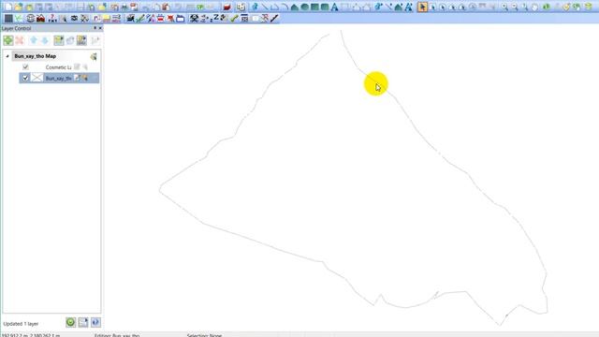Click the green refresh button at panel bottom

click(x=71, y=322)
